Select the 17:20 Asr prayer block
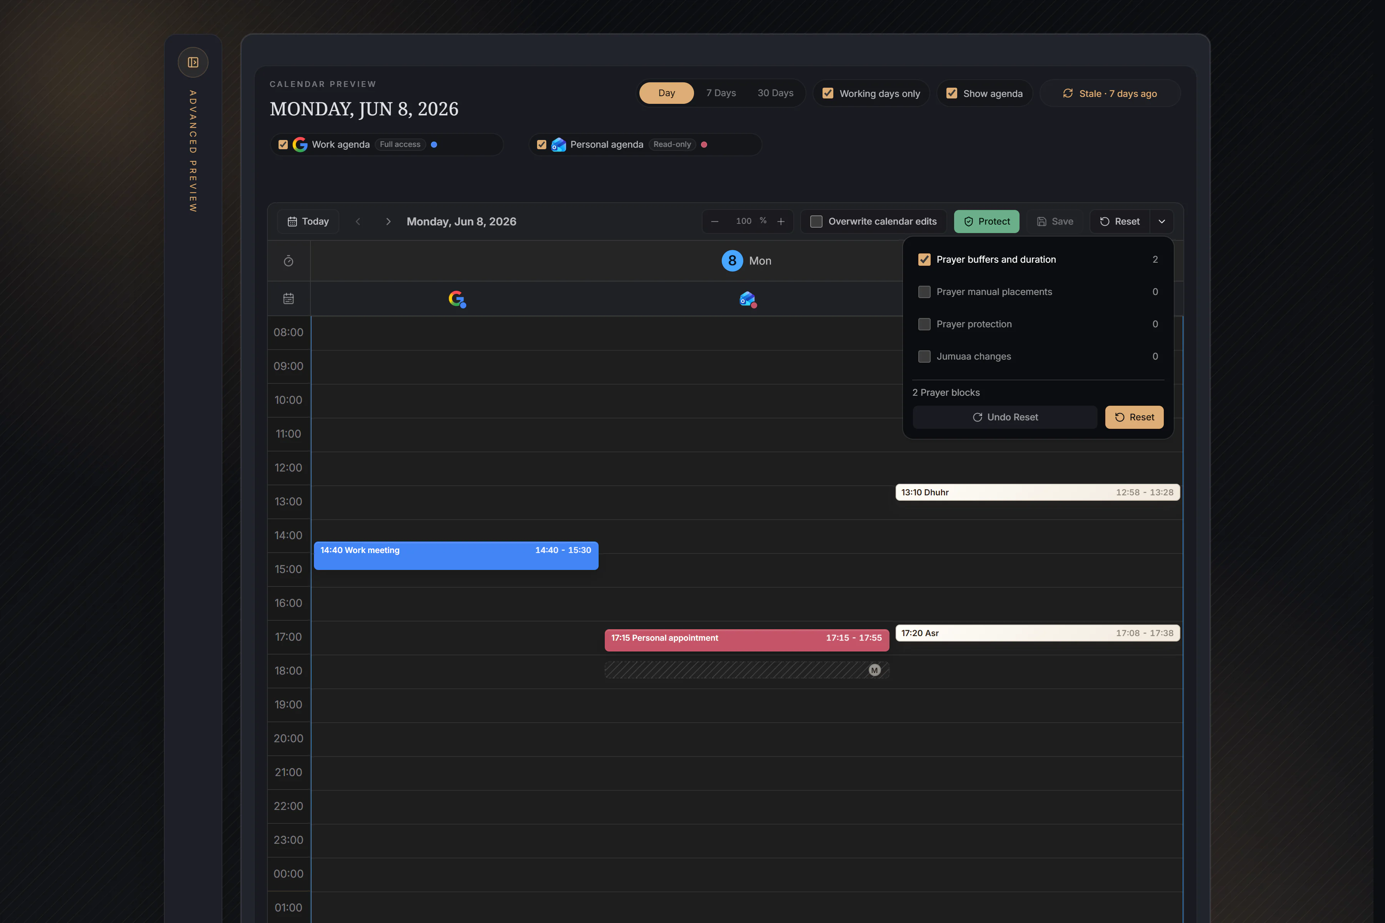The height and width of the screenshot is (923, 1385). click(1038, 633)
